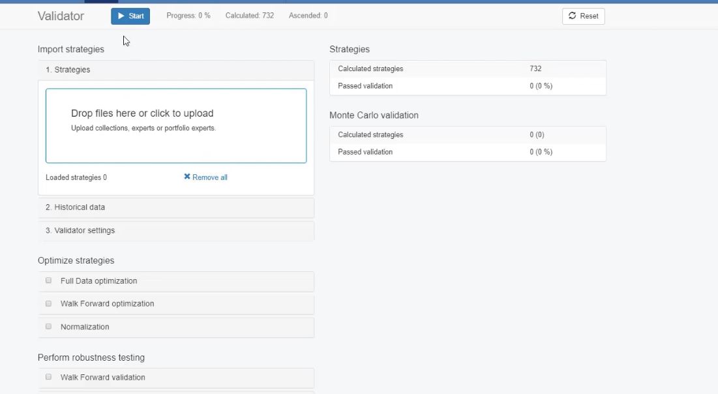Image resolution: width=718 pixels, height=394 pixels.
Task: Click the X icon beside Remove all
Action: 187,177
